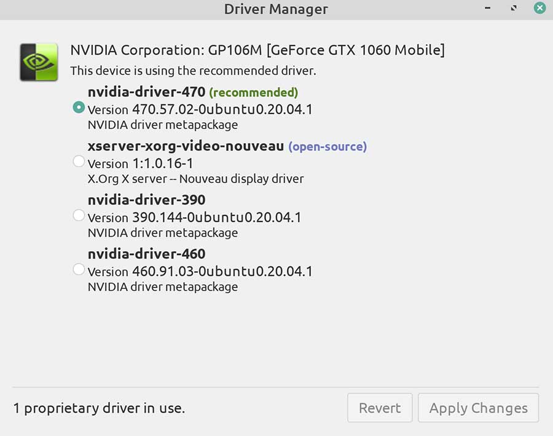Select the xserver-xorg-video-nouveau driver
Viewport: 553px width, 436px height.
[x=79, y=161]
